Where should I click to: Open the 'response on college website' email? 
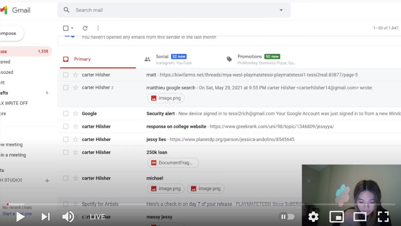click(229, 126)
